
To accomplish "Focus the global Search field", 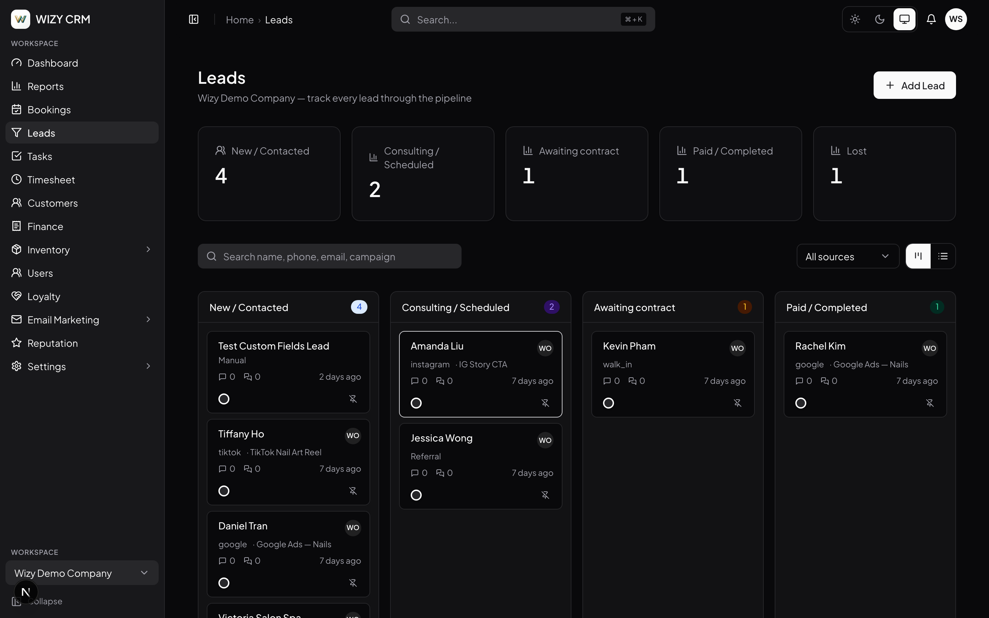I will pos(523,19).
